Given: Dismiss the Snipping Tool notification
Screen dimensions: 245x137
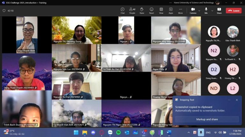Looking at the screenshot, I should [237, 100].
